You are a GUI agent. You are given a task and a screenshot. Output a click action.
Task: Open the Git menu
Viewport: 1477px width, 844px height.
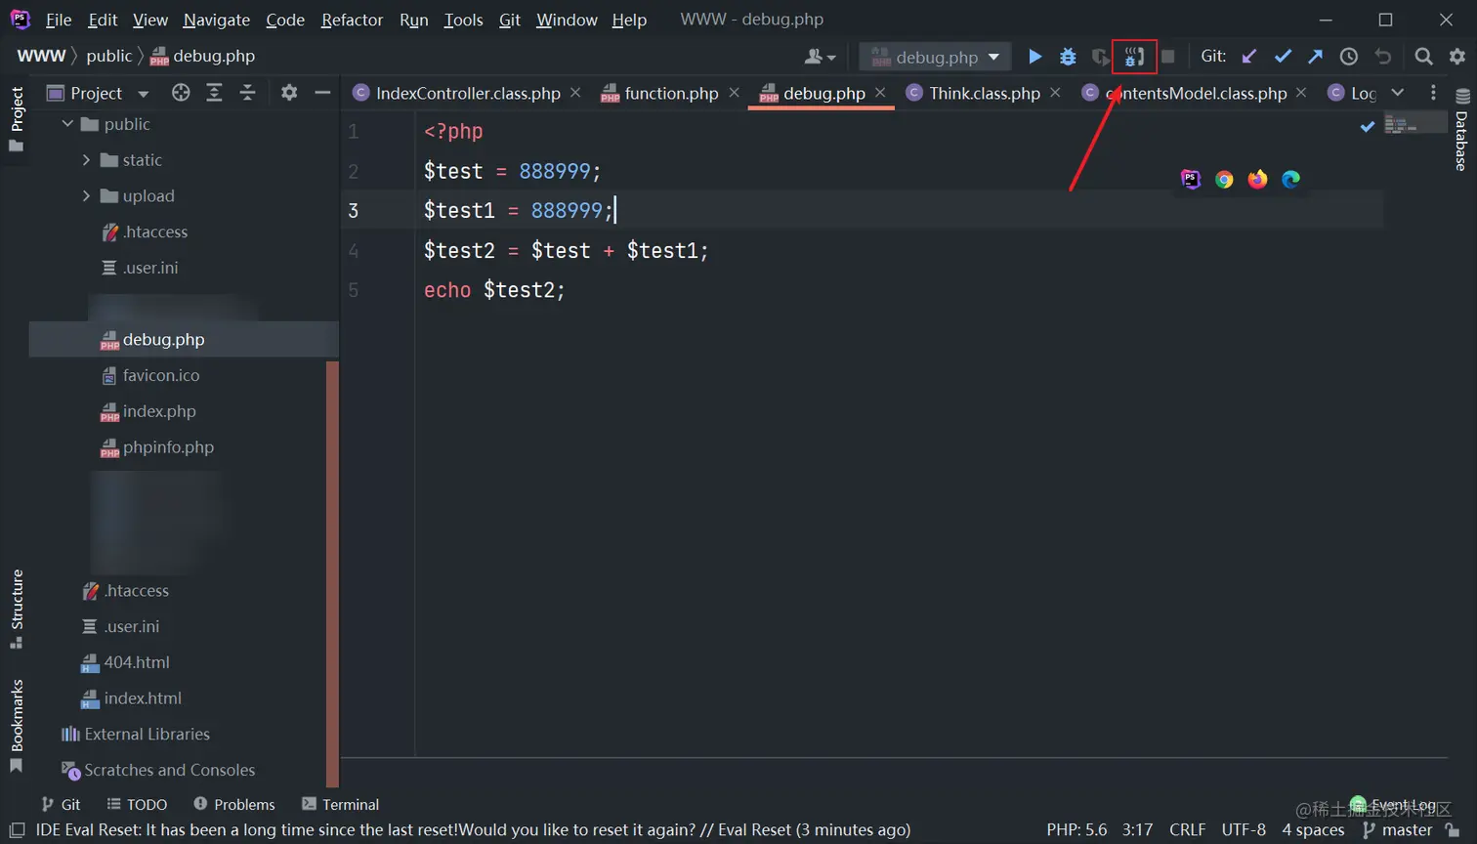click(x=510, y=20)
